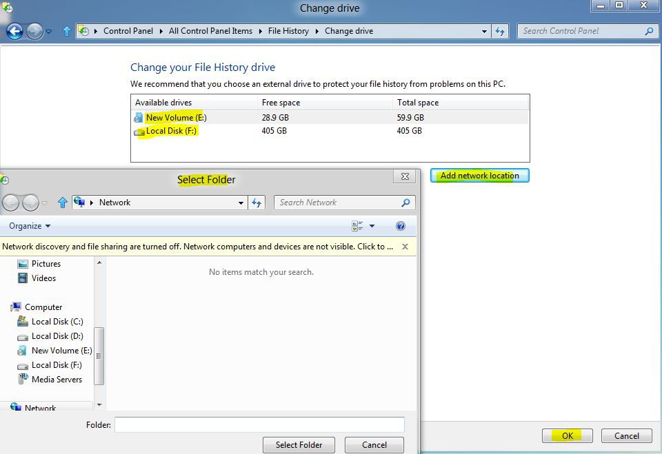The height and width of the screenshot is (454, 662).
Task: Select Media Servers in navigation pane
Action: click(57, 380)
